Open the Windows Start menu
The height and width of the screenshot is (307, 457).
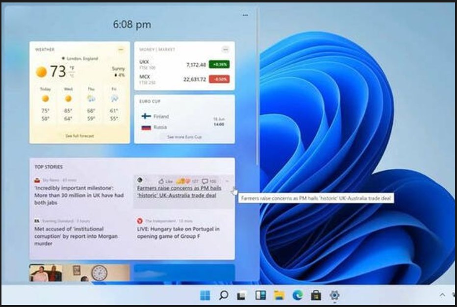point(205,295)
